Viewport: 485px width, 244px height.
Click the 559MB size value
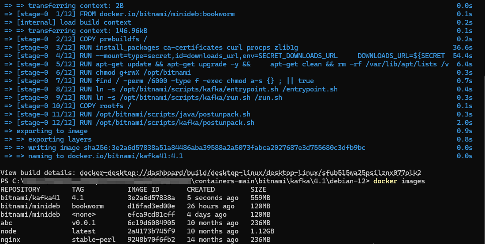260,198
